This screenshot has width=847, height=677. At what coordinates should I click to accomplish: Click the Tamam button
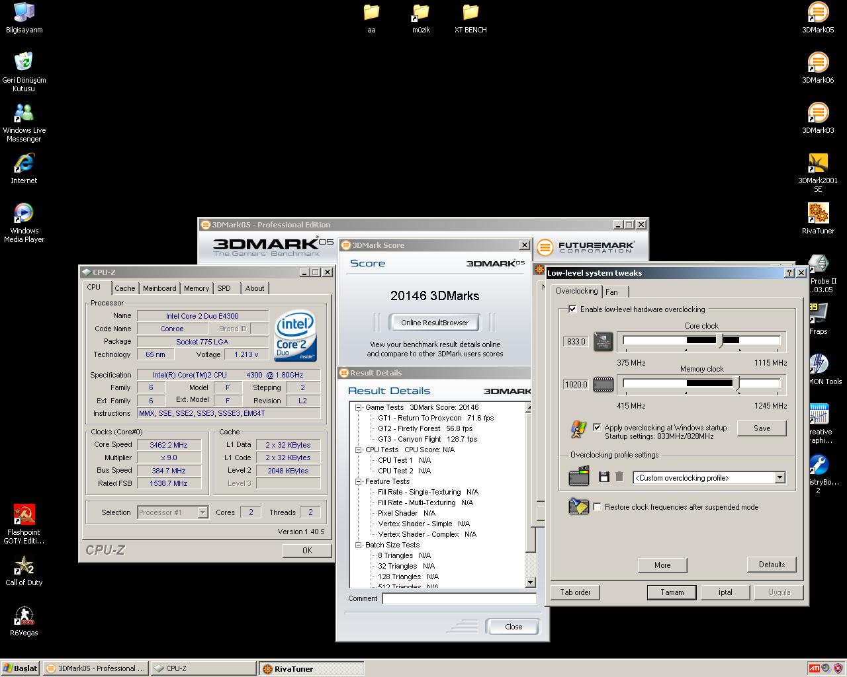[x=672, y=592]
